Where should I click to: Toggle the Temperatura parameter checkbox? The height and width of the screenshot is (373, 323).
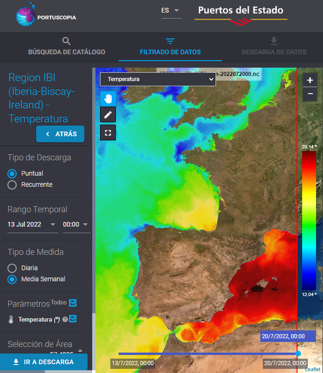tap(73, 319)
